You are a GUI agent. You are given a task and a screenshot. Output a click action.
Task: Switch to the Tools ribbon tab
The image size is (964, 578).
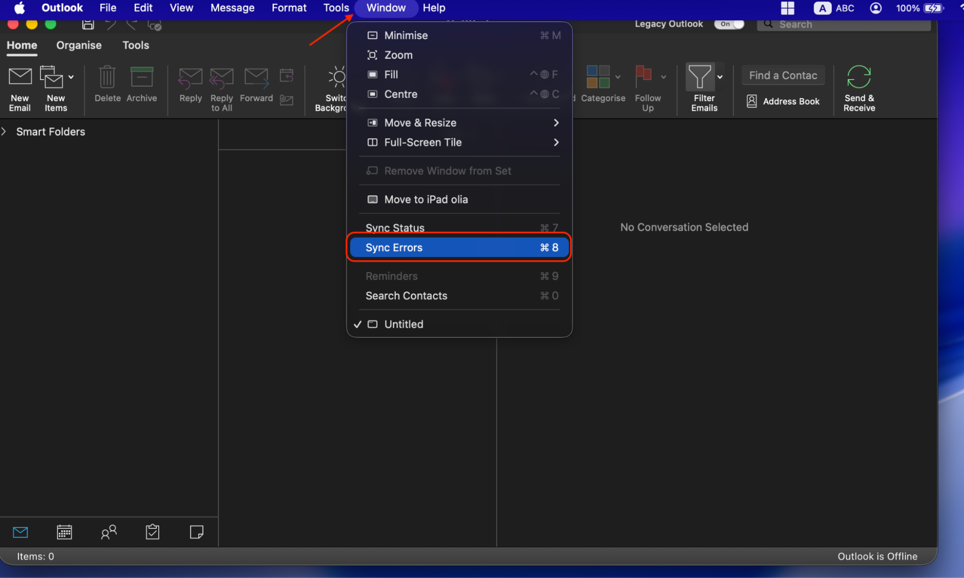[x=136, y=45]
